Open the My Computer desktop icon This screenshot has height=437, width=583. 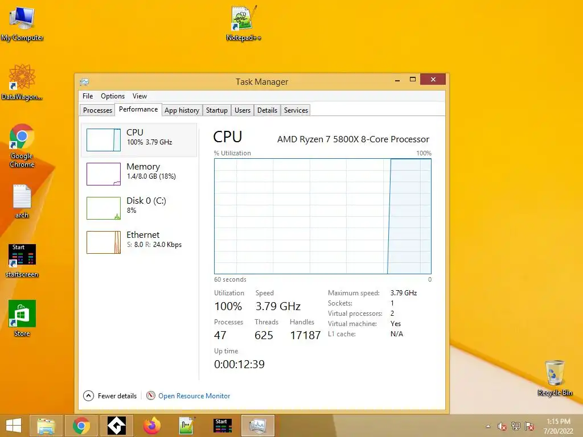point(22,23)
